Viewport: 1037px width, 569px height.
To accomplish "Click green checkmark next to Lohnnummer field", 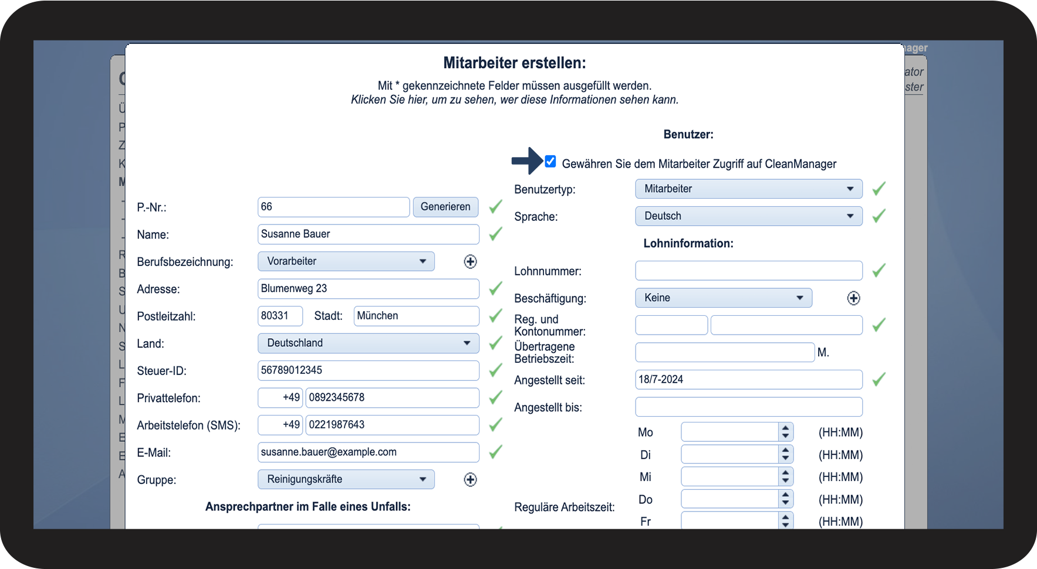I will pos(879,271).
